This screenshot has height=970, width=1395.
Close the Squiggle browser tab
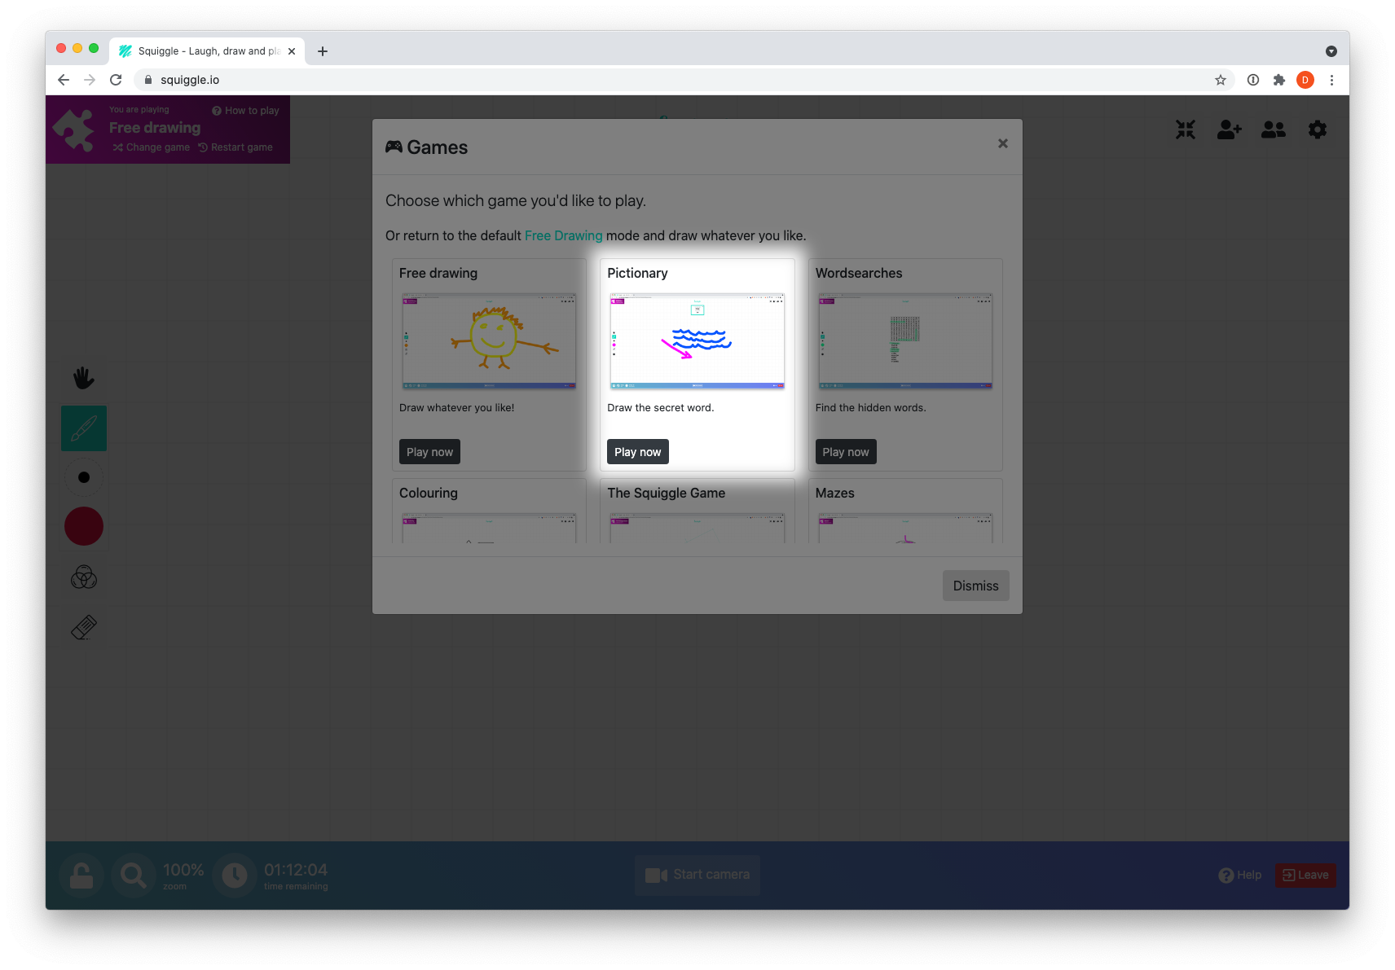tap(292, 51)
